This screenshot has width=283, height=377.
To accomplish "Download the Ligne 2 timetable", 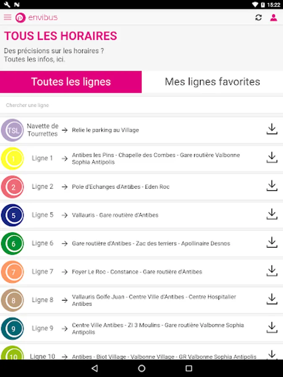I will click(272, 186).
